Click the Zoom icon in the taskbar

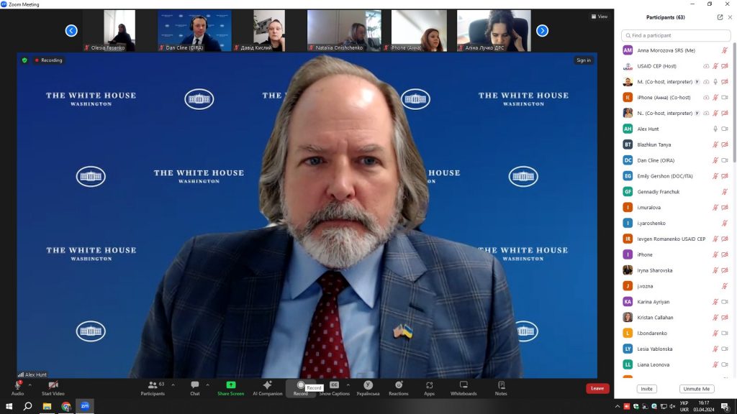click(x=85, y=406)
